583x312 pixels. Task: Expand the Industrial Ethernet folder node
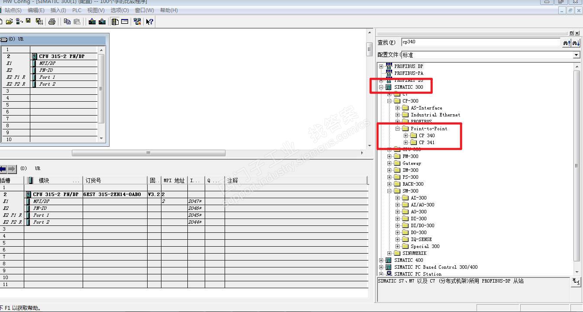(x=397, y=115)
